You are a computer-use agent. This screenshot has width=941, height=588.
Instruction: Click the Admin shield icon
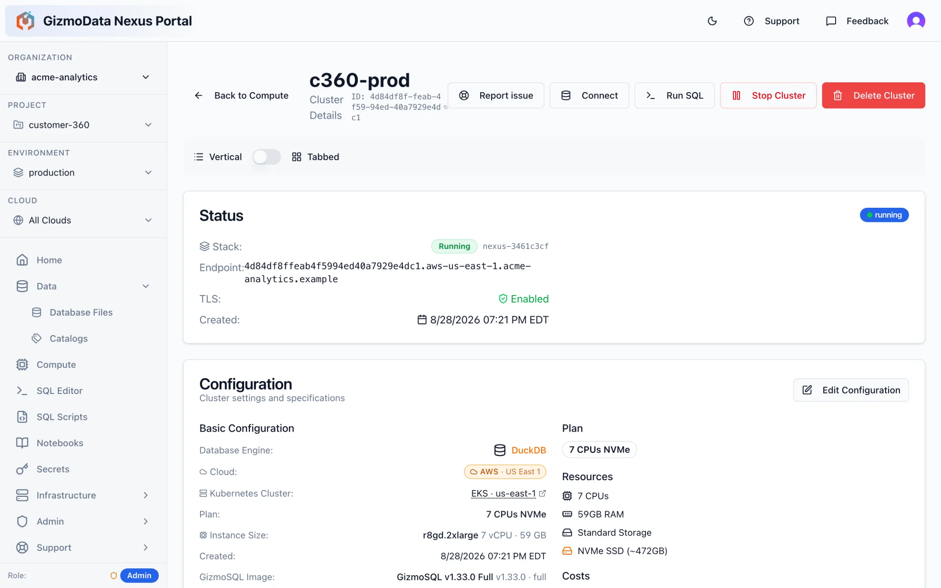(22, 521)
